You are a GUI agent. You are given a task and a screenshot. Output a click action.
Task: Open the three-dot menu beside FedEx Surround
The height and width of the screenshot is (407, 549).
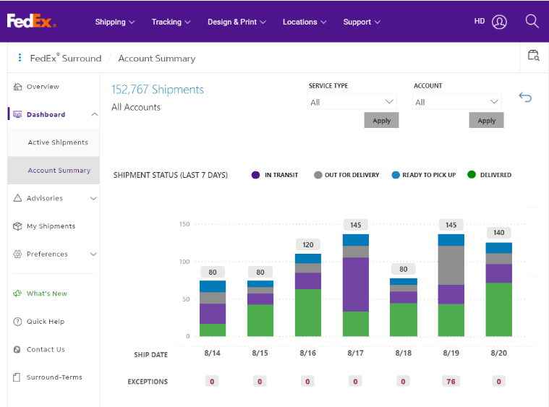(20, 58)
